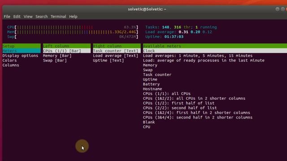Select CPUs (1&2/2): all CPUs in 2 shorter columns
Image resolution: width=287 pixels, height=161 pixels.
(194, 98)
